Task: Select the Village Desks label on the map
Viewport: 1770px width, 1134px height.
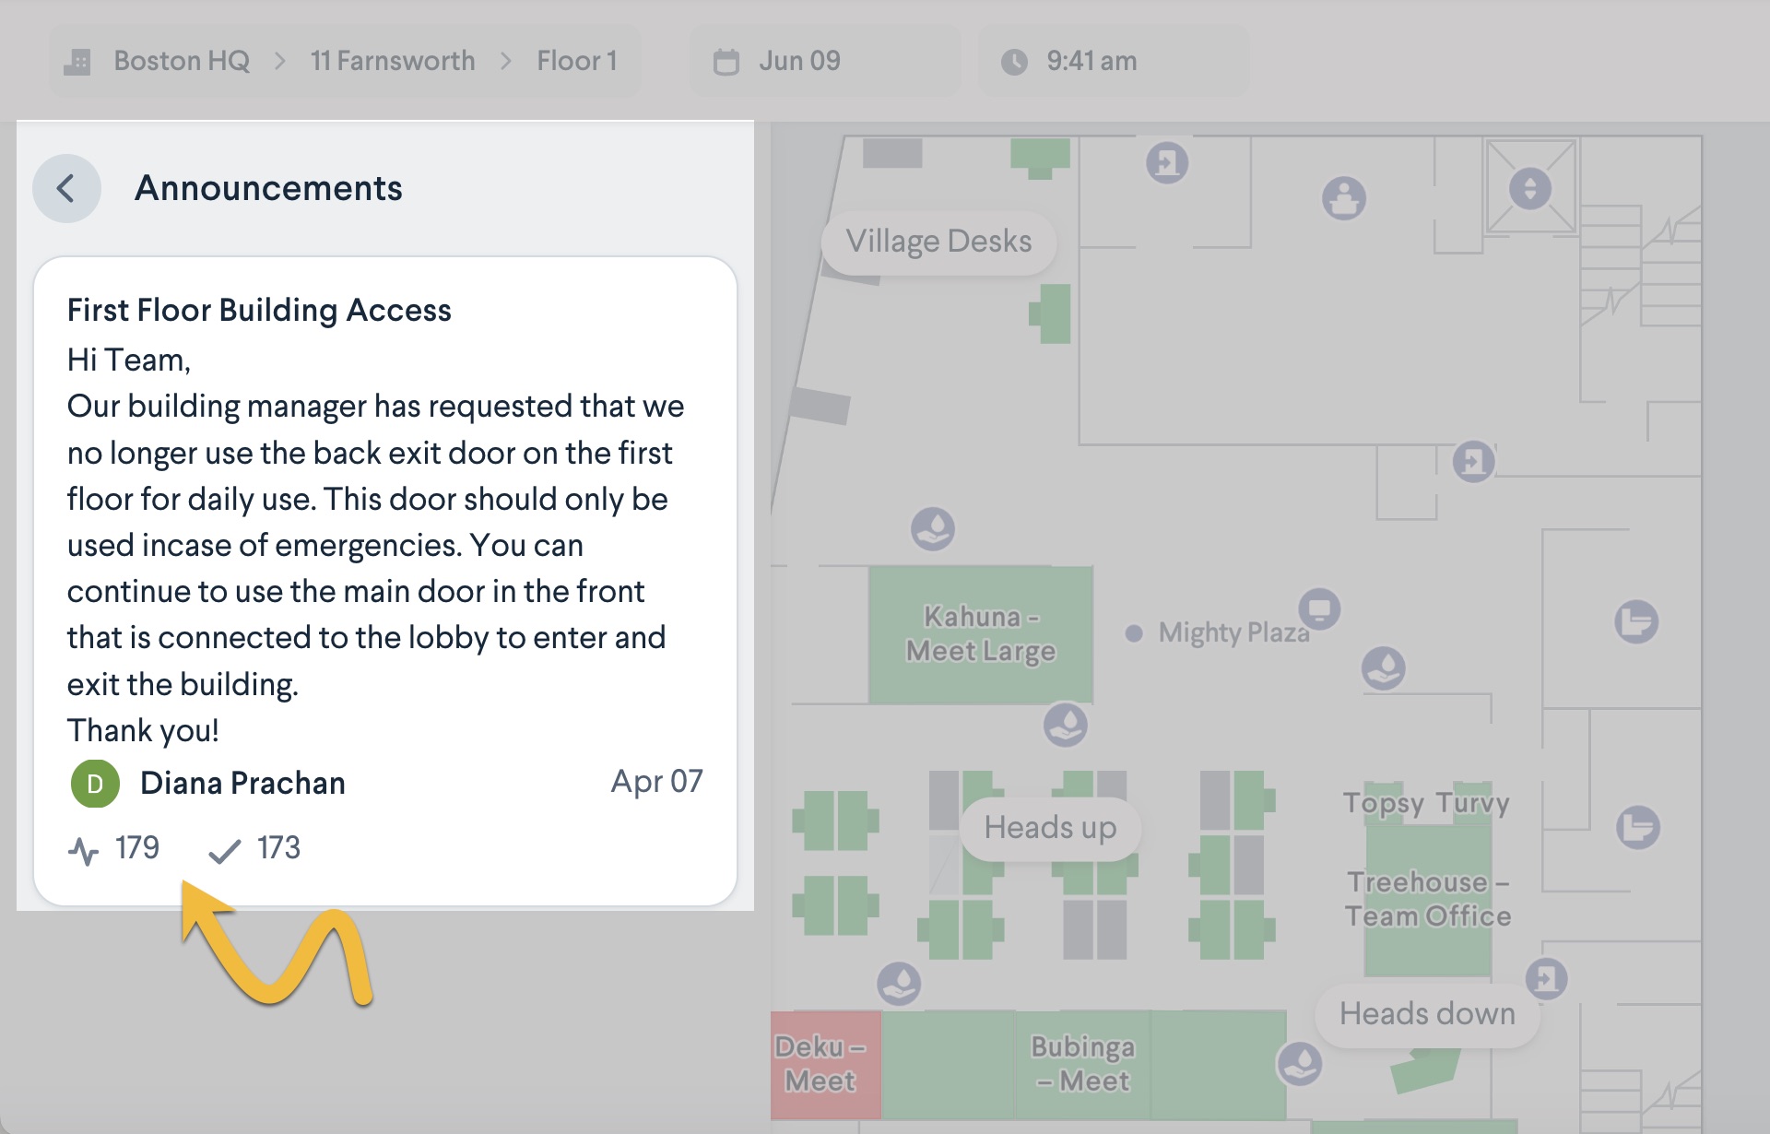Action: [938, 242]
